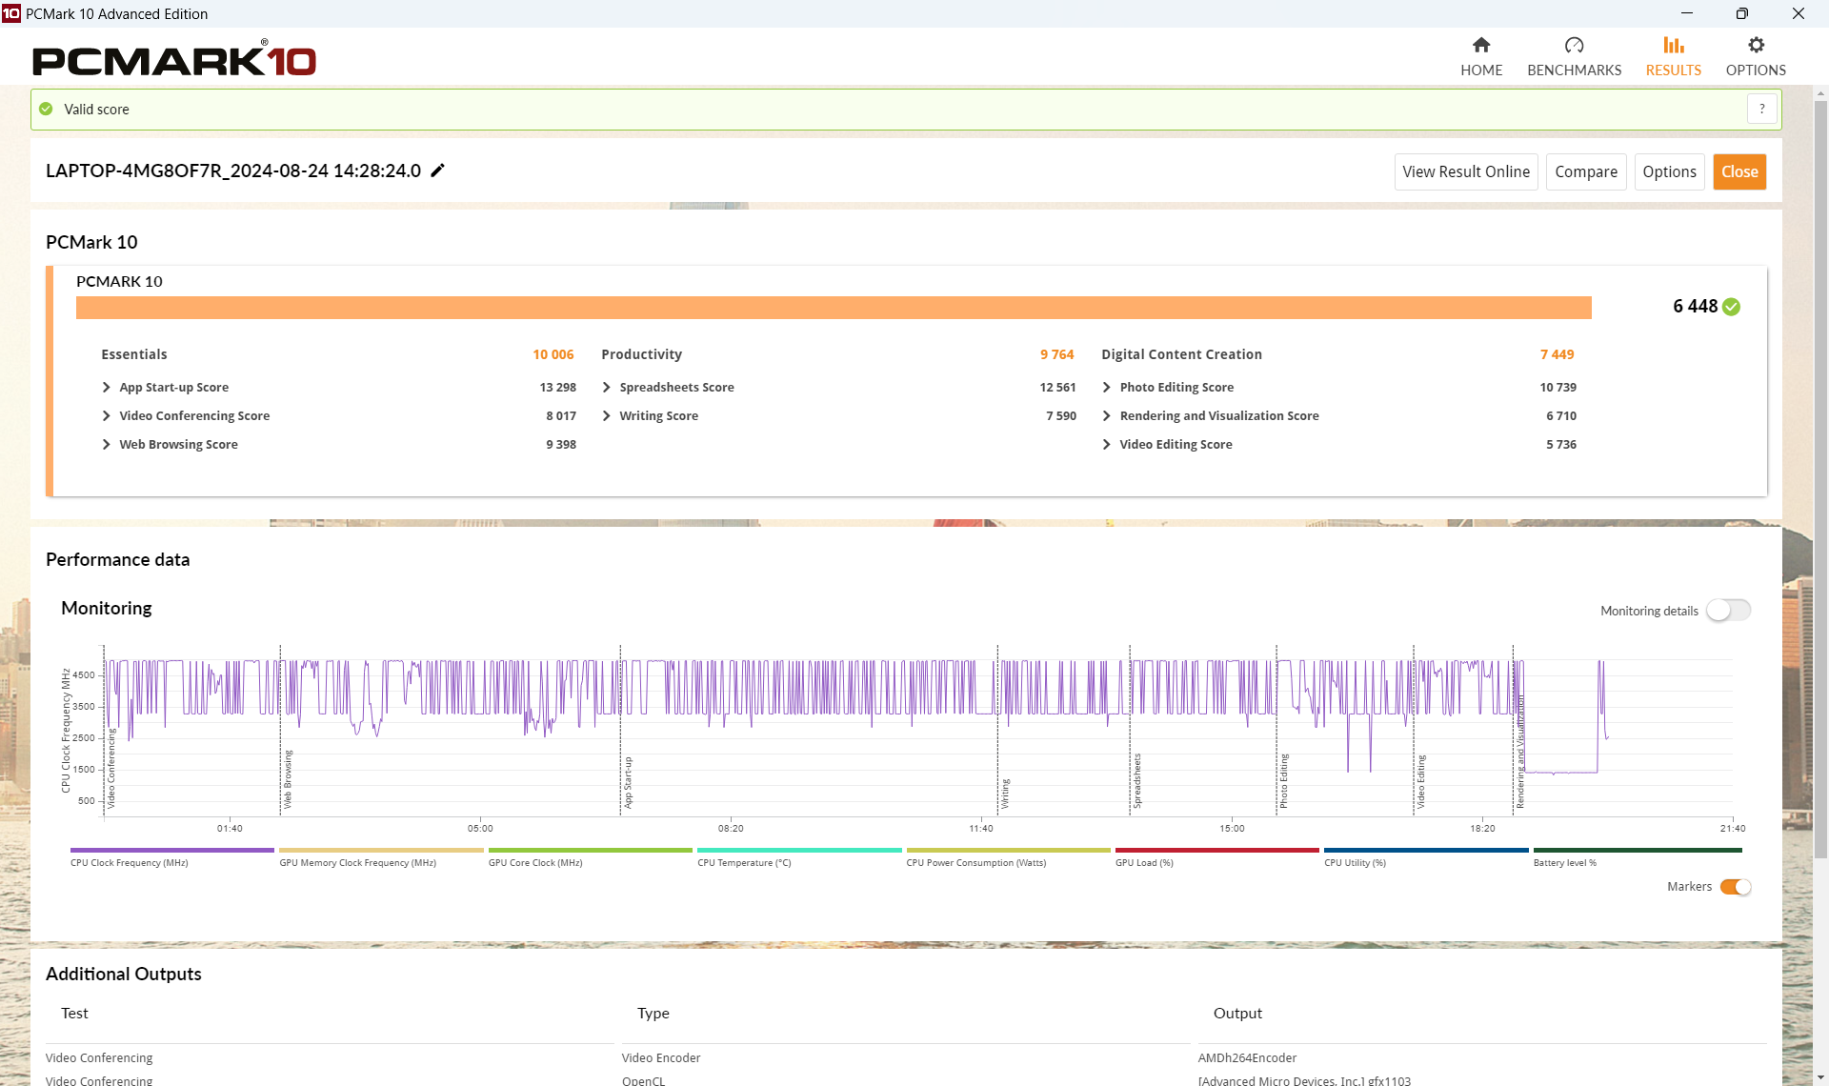Click the Writing marker in chart
Screen dimensions: 1829x1086
(1005, 794)
